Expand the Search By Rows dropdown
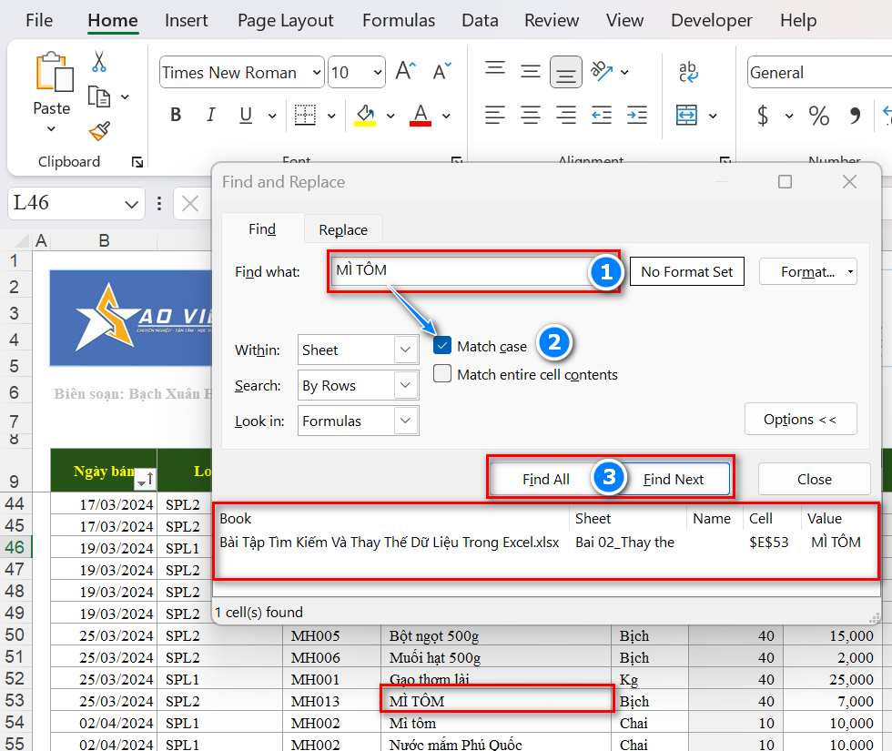 click(406, 386)
